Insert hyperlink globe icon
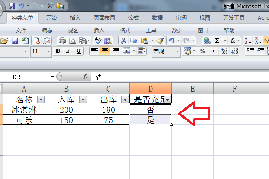 [207, 41]
